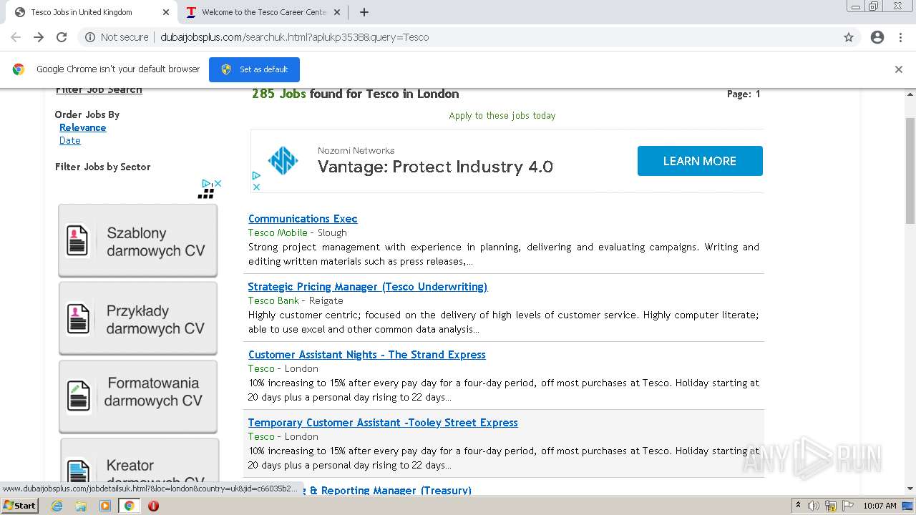Click the Tesco Bank company name
Viewport: 916px width, 515px height.
[x=273, y=300]
